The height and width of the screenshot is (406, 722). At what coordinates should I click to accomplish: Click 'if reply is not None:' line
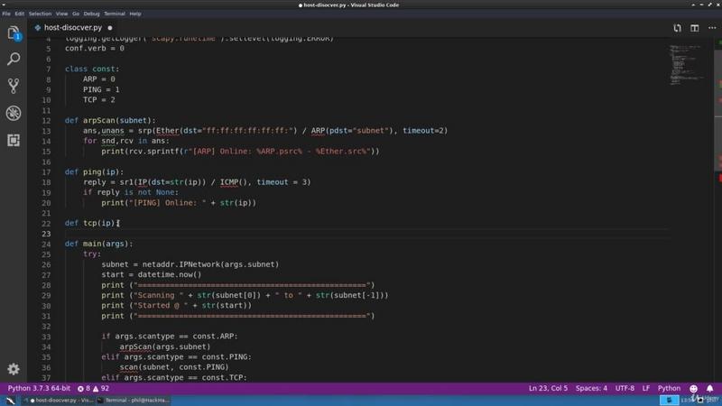pos(131,192)
